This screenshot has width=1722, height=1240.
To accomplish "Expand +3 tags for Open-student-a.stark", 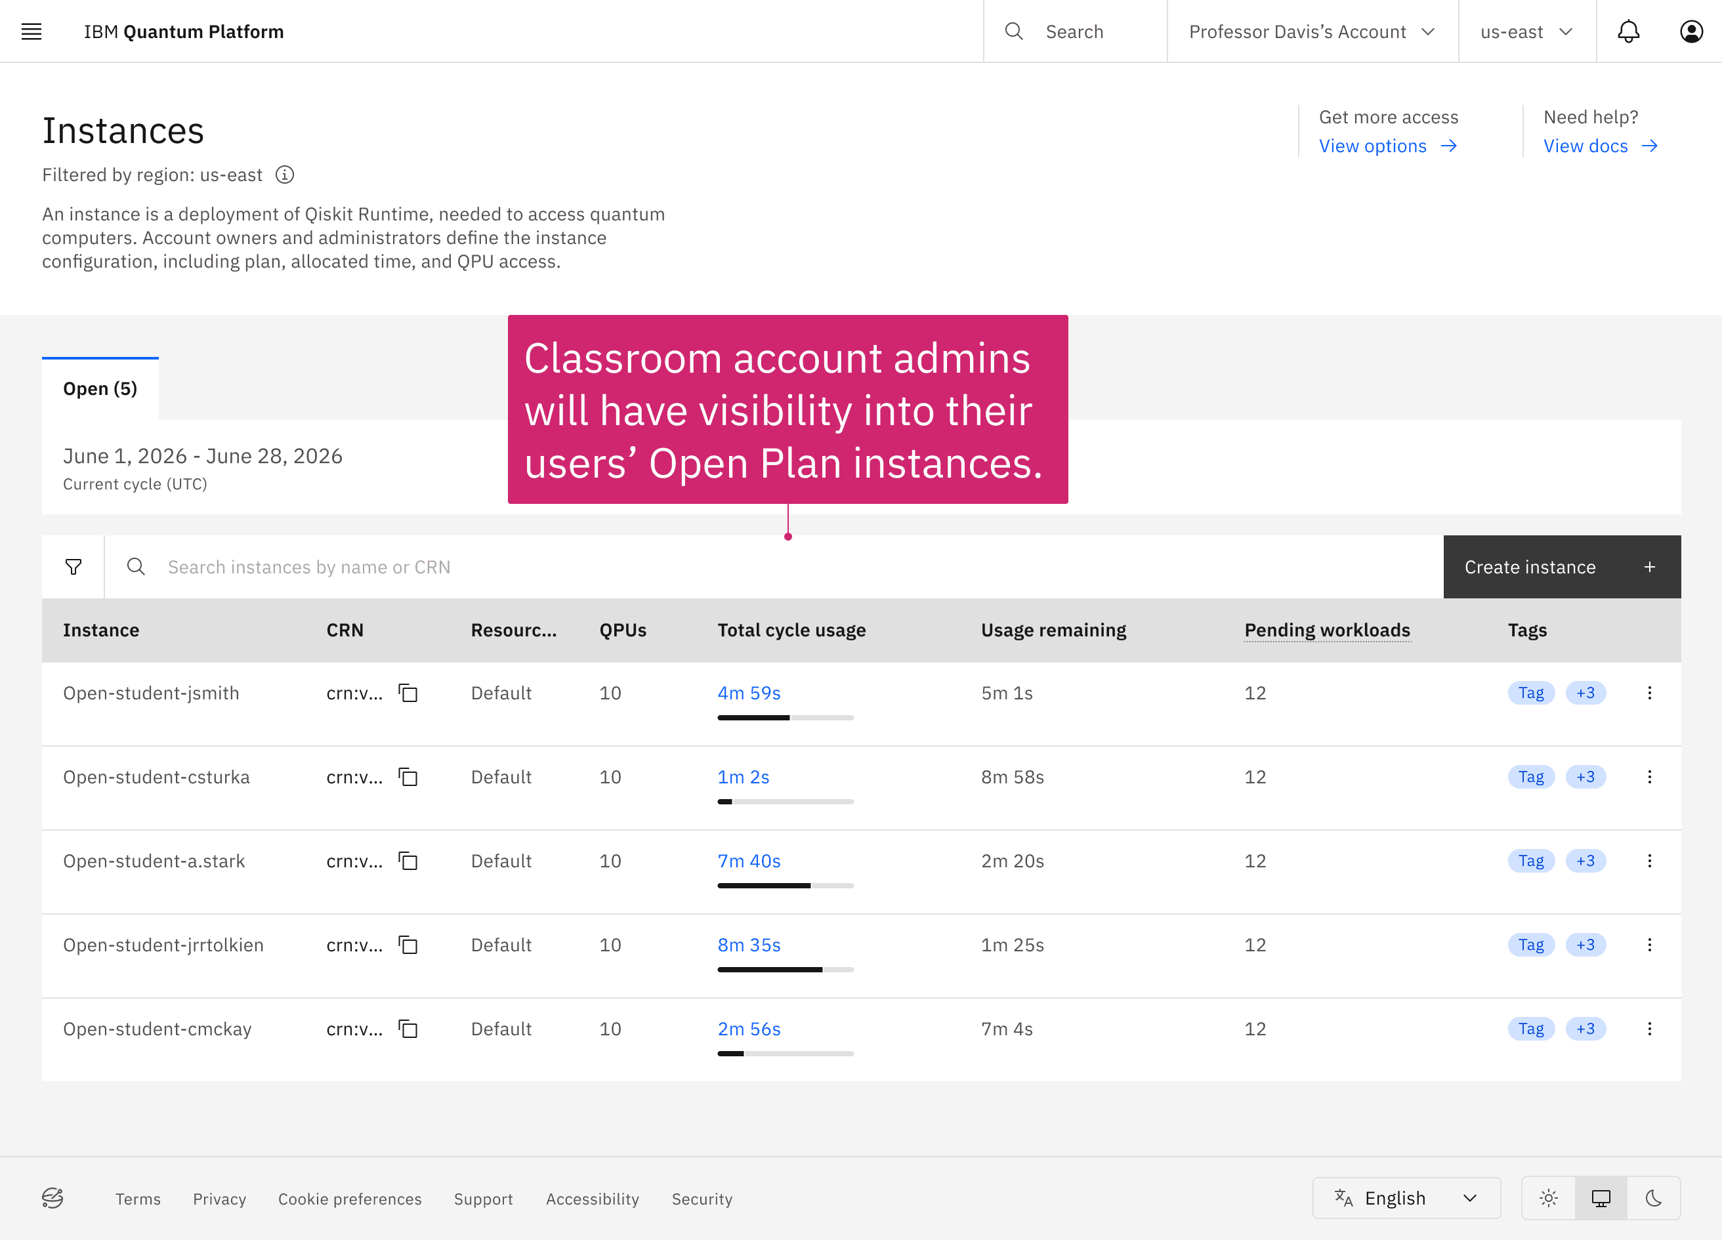I will coord(1585,861).
